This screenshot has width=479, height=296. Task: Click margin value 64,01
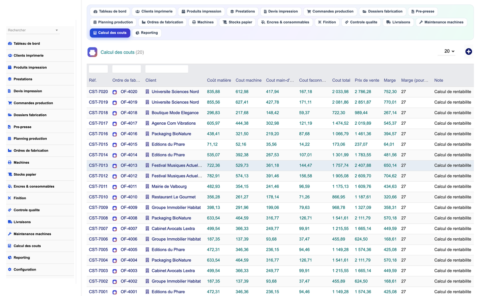point(389,144)
